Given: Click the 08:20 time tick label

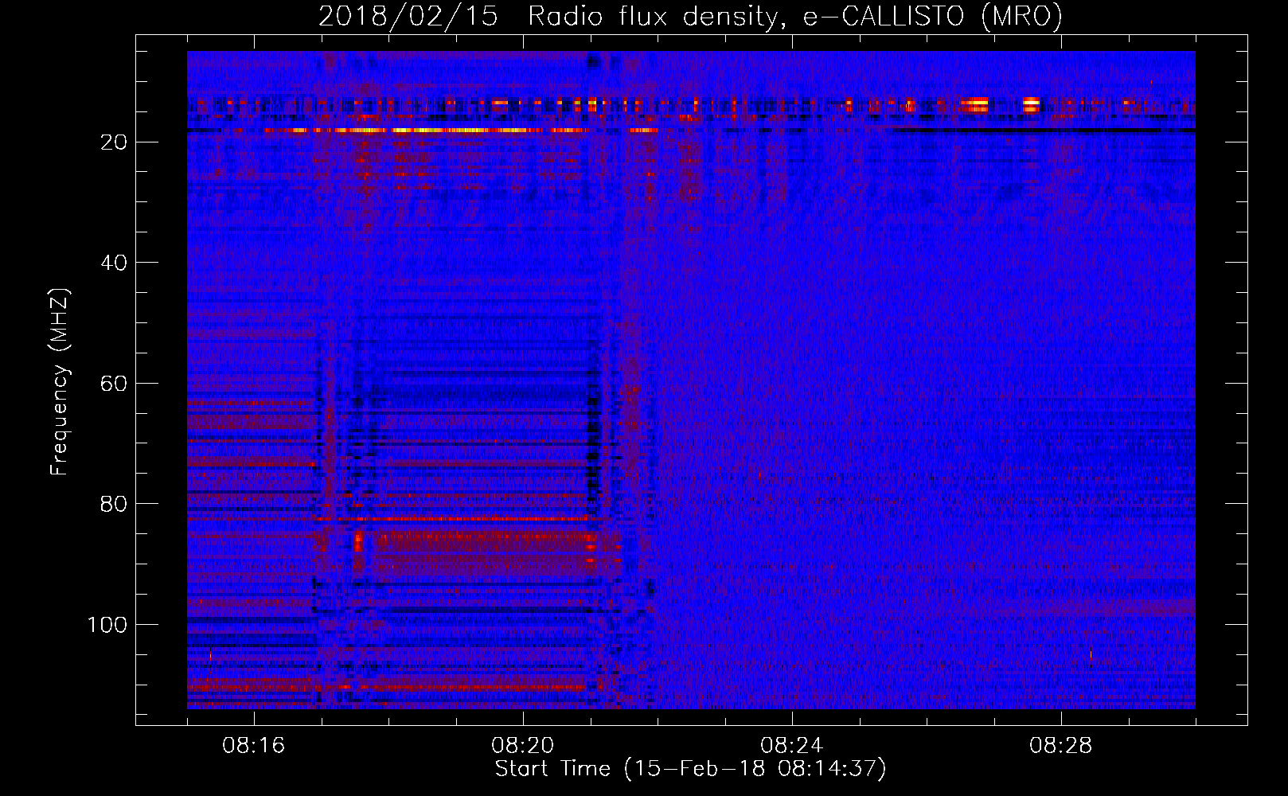Looking at the screenshot, I should [523, 746].
